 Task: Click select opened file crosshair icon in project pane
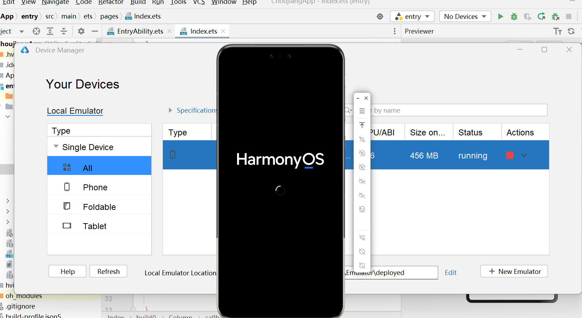click(36, 31)
